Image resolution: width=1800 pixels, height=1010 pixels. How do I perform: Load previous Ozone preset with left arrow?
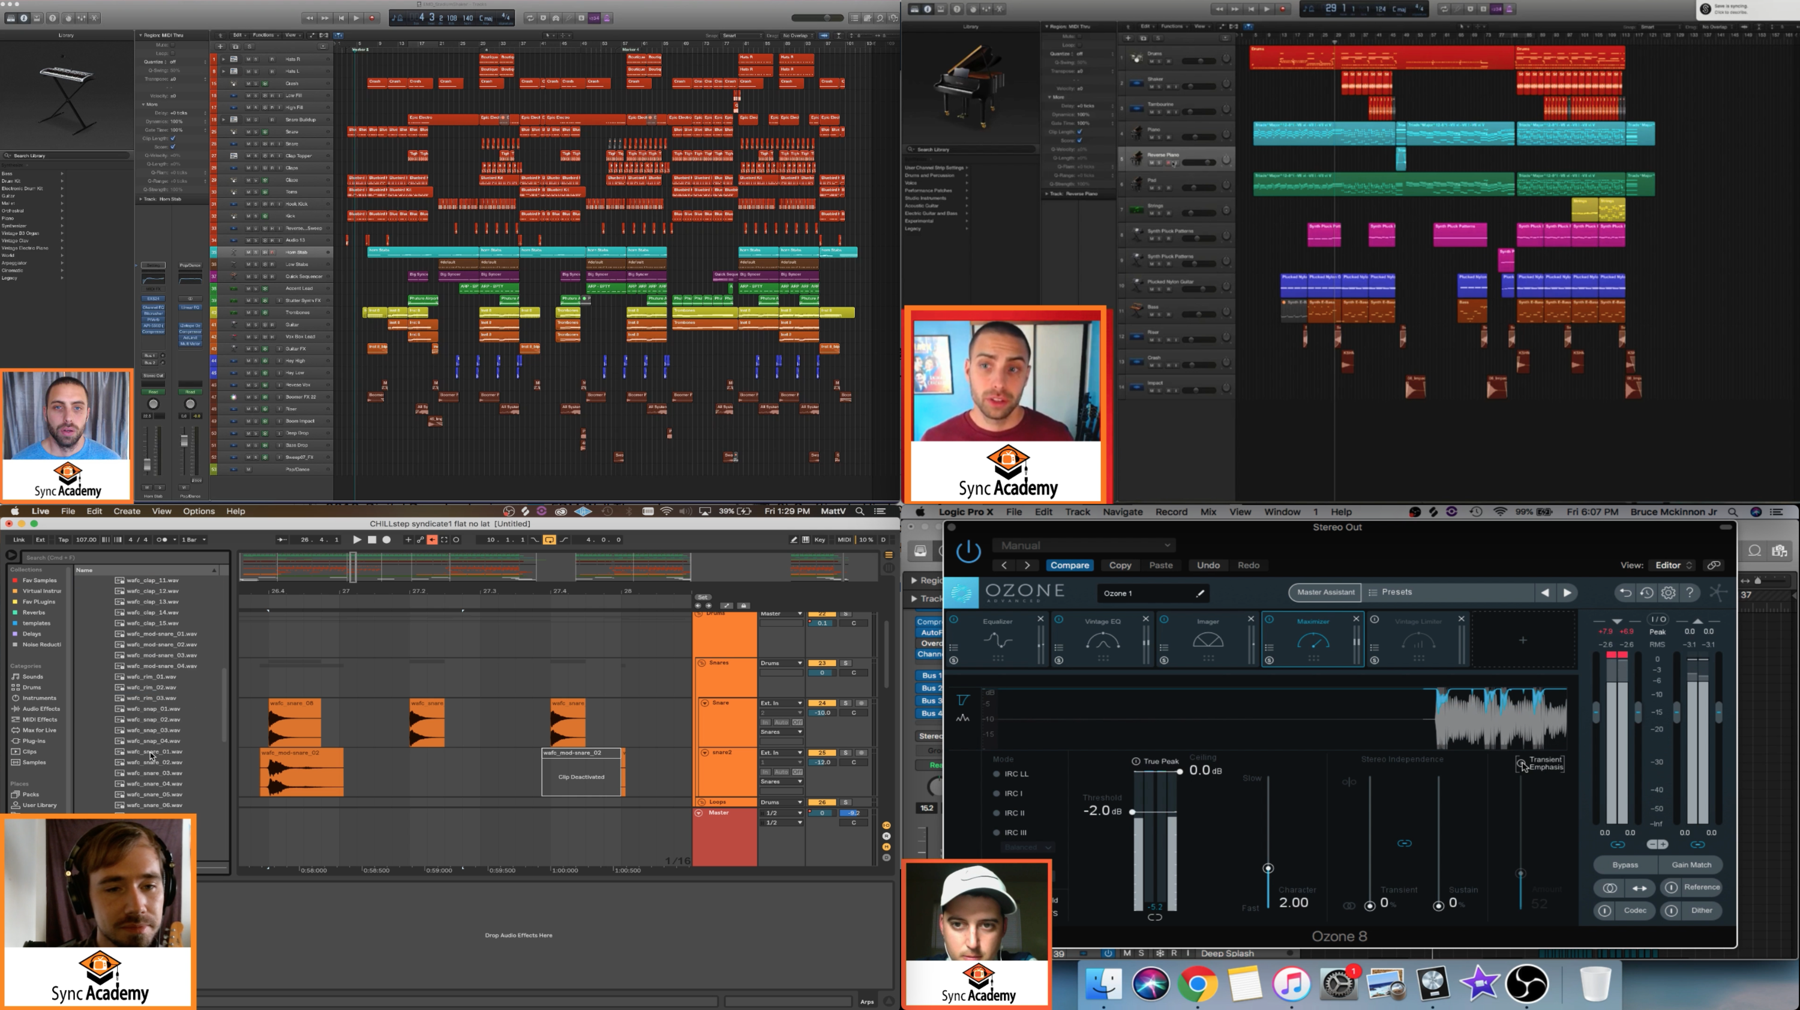(1545, 593)
